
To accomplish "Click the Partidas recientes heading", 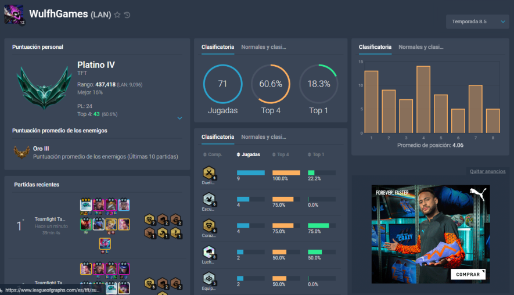I will (x=37, y=185).
